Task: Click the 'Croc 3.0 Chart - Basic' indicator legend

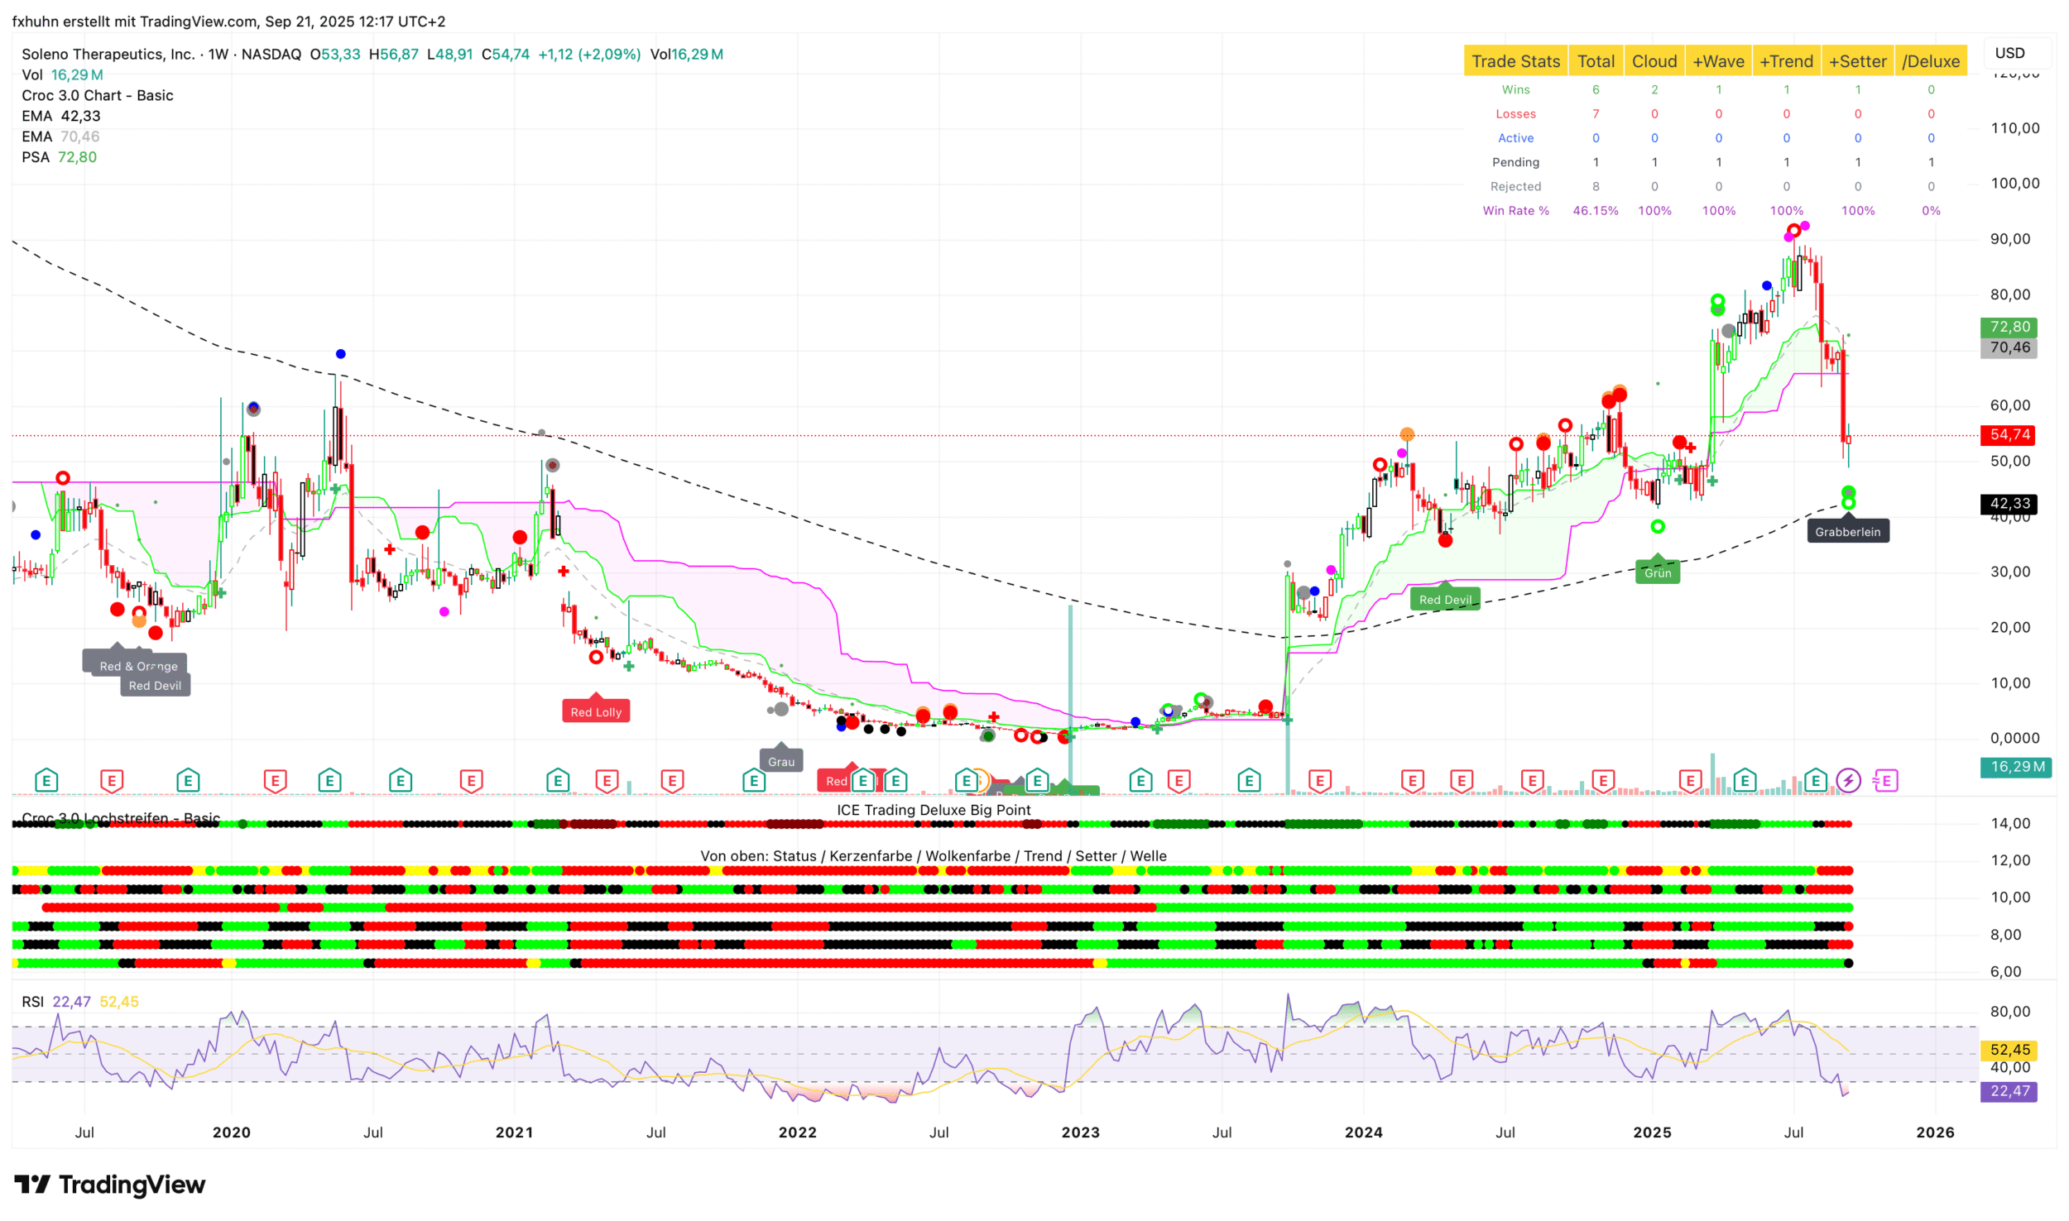Action: click(x=98, y=95)
